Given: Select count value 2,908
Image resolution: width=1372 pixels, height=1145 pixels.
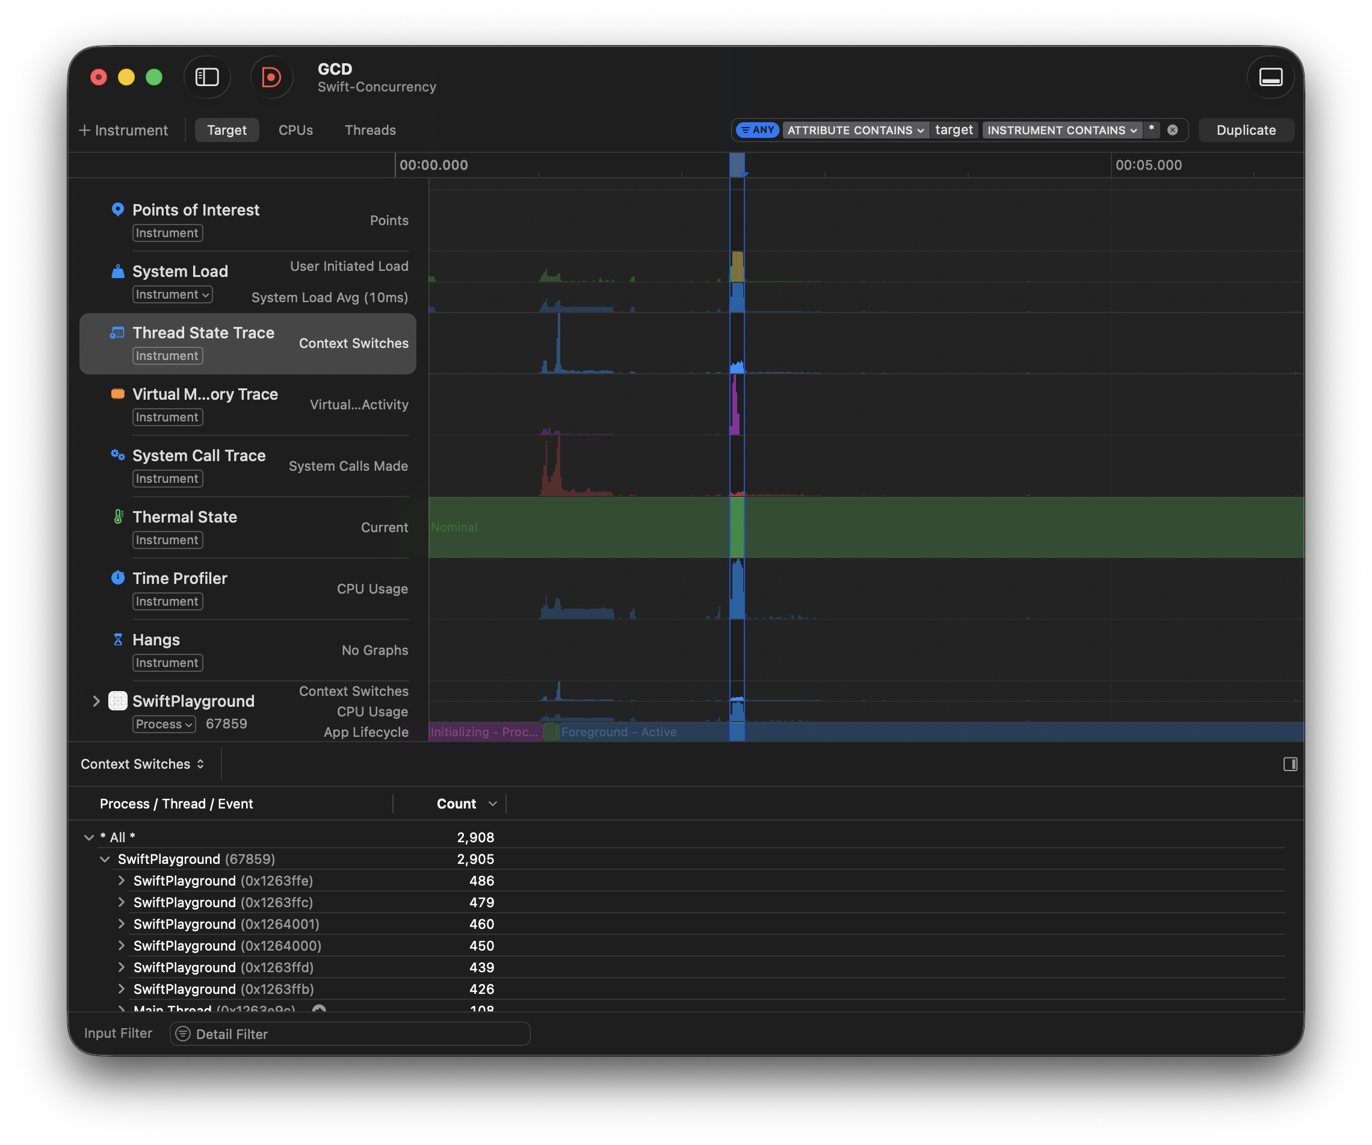Looking at the screenshot, I should pos(475,837).
